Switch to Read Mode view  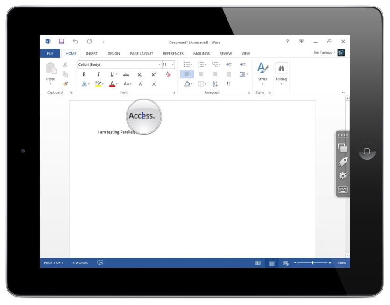tap(258, 263)
